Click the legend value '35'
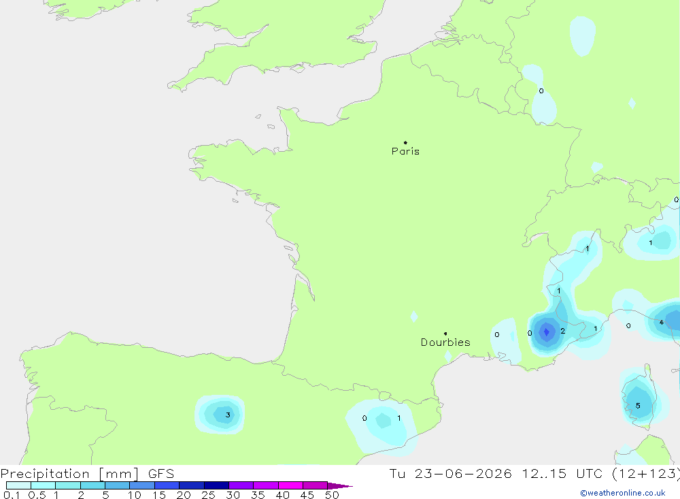This screenshot has width=680, height=499. 258,495
